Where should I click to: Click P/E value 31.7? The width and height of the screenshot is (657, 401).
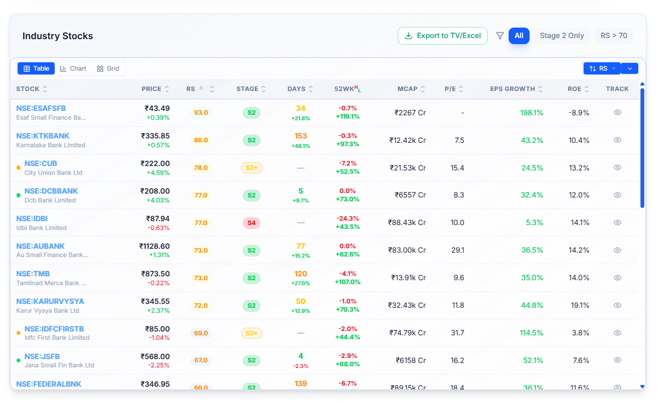point(457,333)
